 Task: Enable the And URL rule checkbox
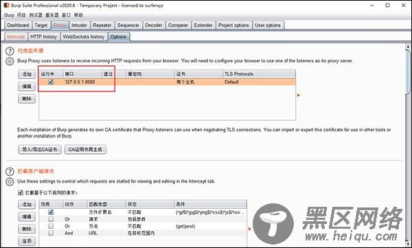click(x=51, y=233)
